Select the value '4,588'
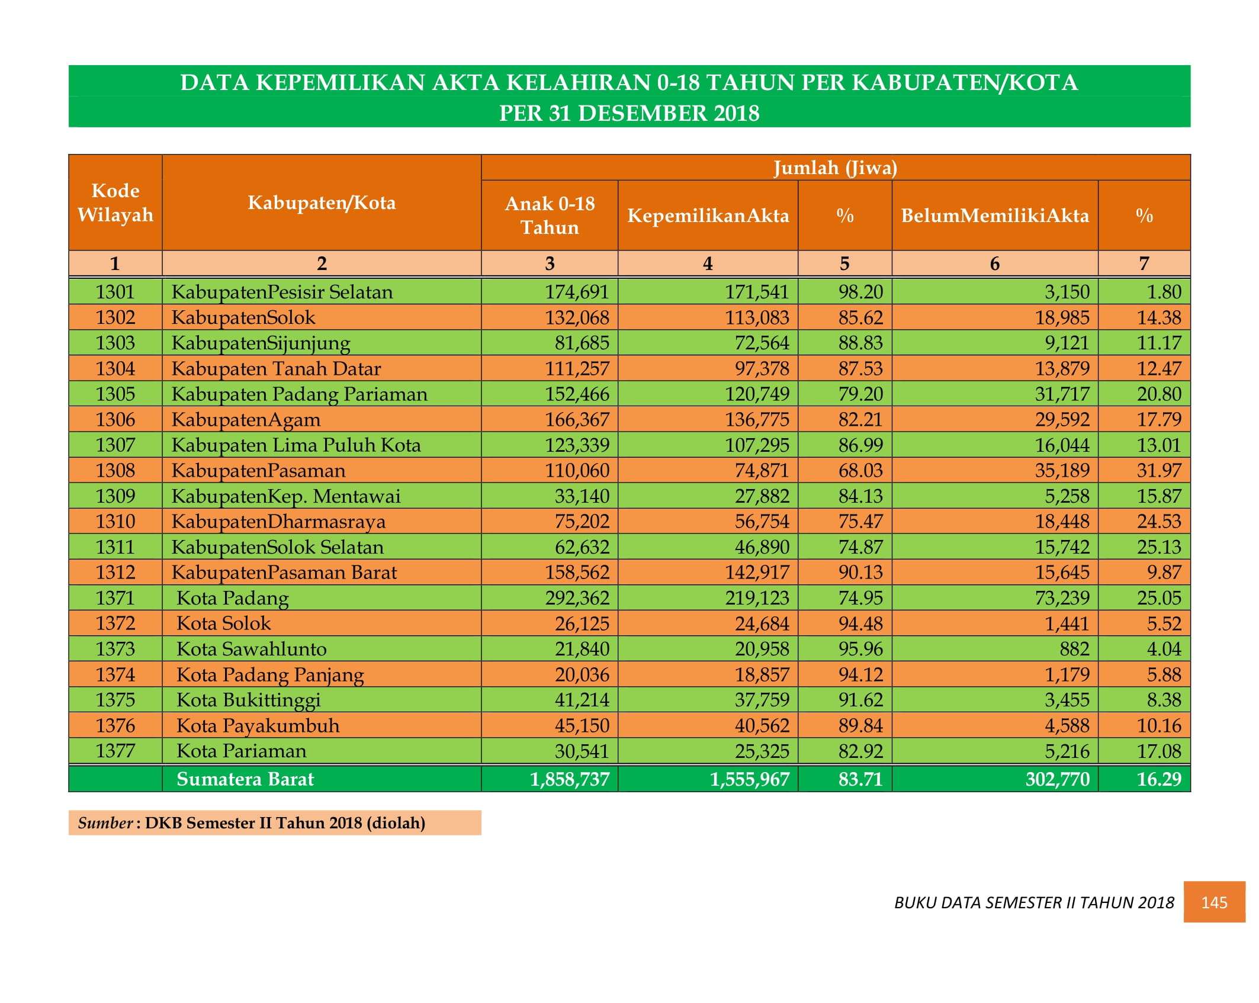 (x=1067, y=725)
